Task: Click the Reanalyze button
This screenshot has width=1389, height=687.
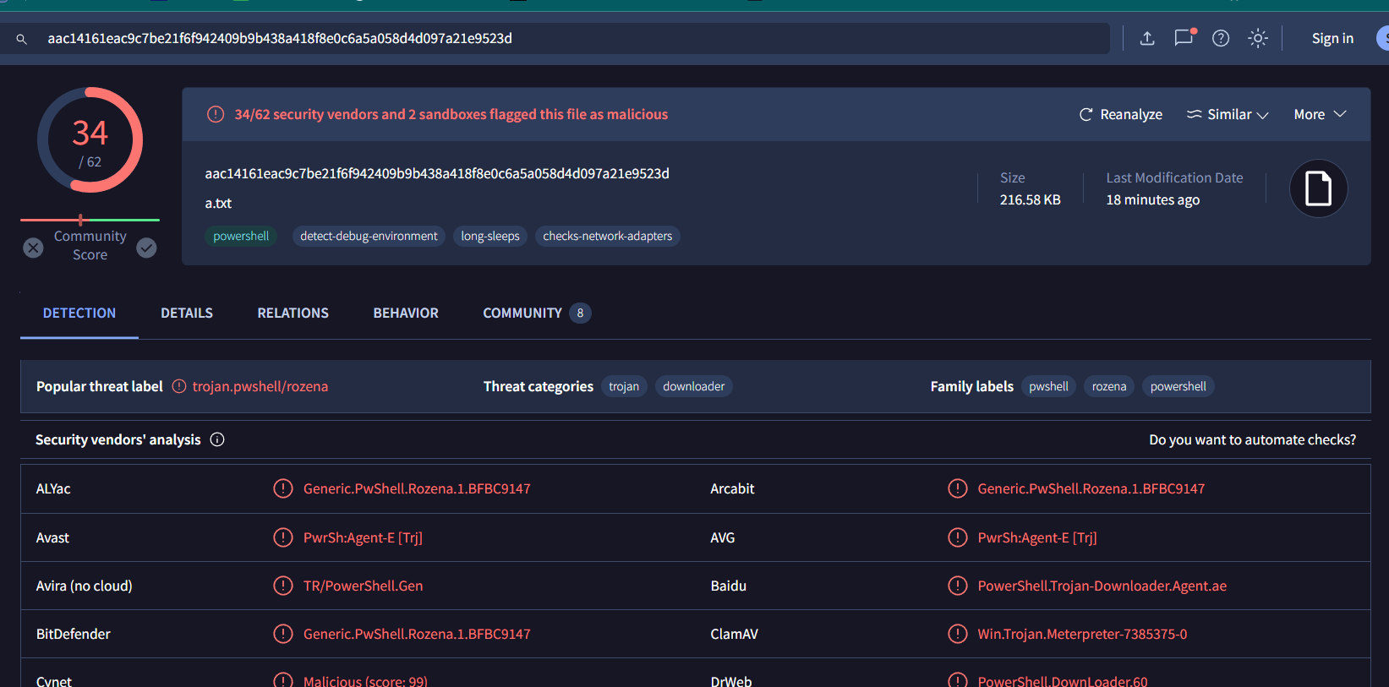Action: coord(1121,114)
